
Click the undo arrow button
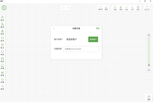point(63,8)
